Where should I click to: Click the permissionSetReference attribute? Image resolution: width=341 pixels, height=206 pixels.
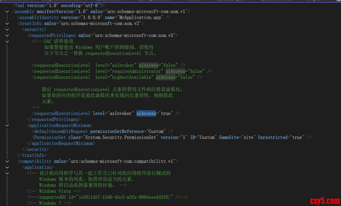click(117, 131)
